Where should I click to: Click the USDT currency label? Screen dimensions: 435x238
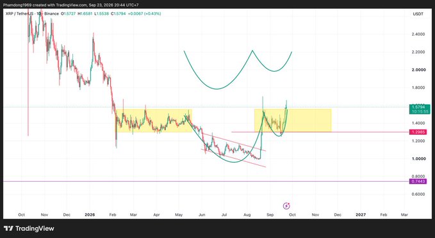(418, 14)
